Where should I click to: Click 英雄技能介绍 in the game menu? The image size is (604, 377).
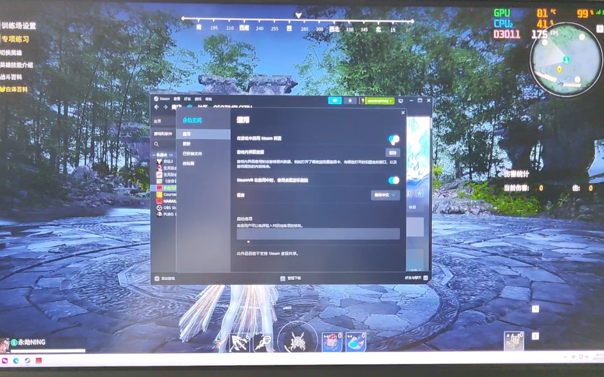16,65
